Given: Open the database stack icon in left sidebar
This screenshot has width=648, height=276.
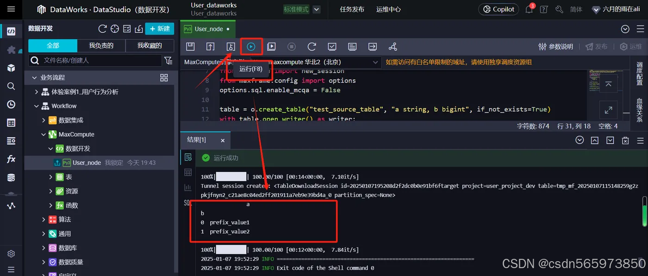Looking at the screenshot, I should click(x=11, y=178).
